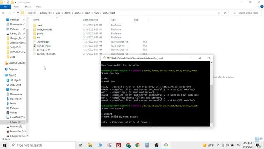Open the File ribbon tab
Viewport: 264px width, 149px height.
tap(5, 7)
